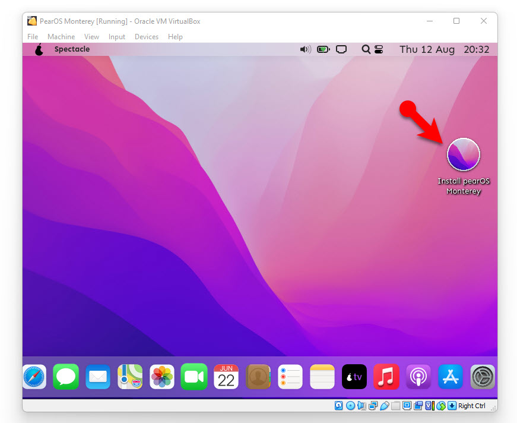The height and width of the screenshot is (423, 517).
Task: Open System Preferences gear in the dock
Action: 483,377
